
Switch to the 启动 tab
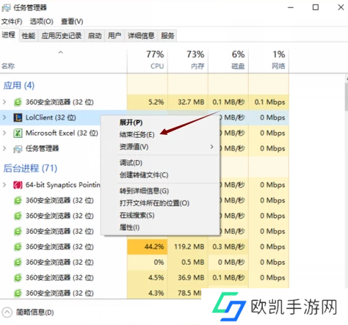click(95, 36)
